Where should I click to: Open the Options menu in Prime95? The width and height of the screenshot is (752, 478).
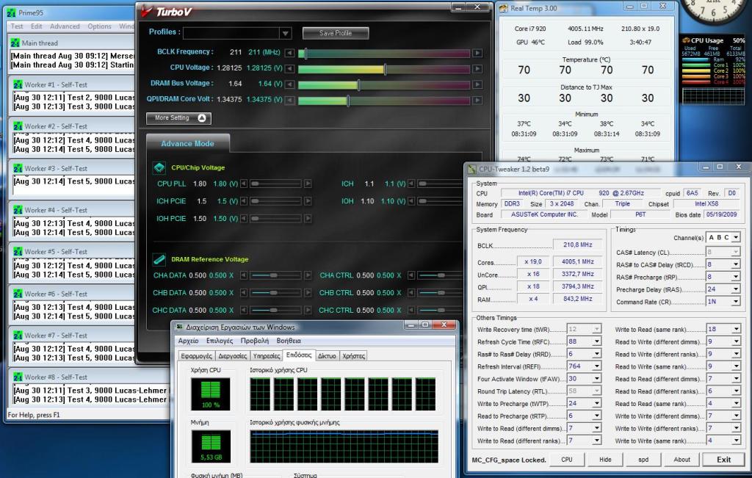point(99,26)
